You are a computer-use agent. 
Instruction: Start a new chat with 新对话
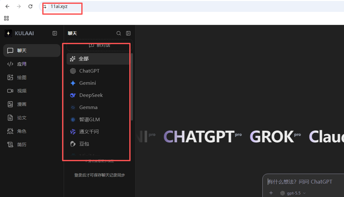pos(100,45)
